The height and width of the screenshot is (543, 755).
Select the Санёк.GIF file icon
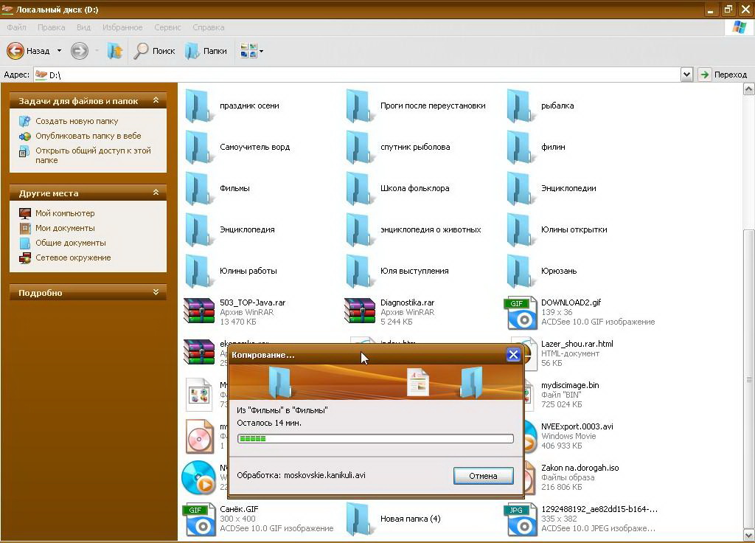(x=198, y=519)
